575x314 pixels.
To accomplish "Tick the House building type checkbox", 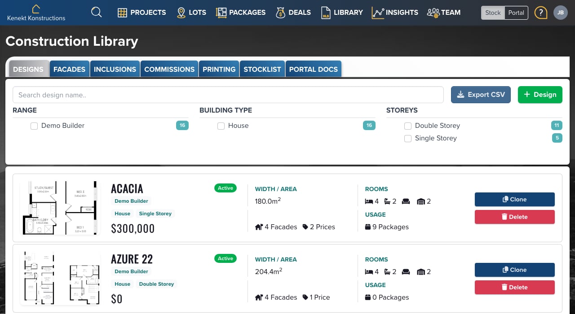I will point(221,126).
